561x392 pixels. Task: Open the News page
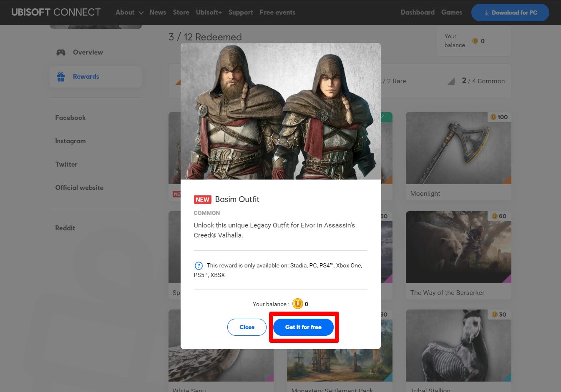pyautogui.click(x=158, y=12)
